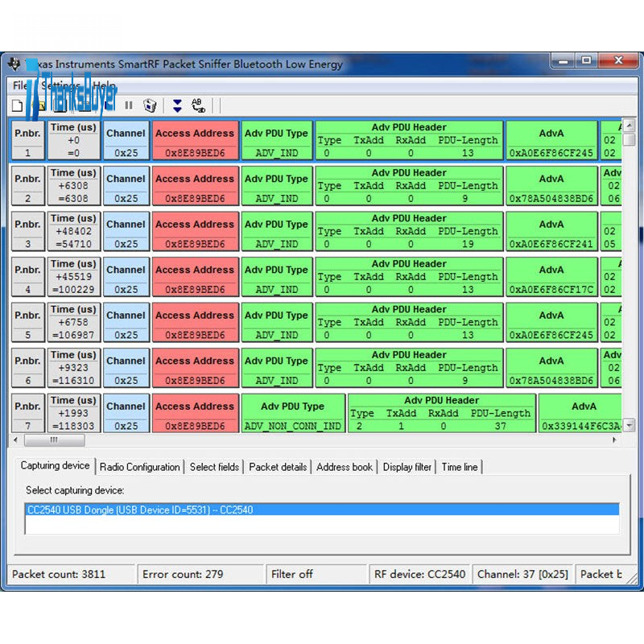Select packet number 5 cell

point(27,322)
